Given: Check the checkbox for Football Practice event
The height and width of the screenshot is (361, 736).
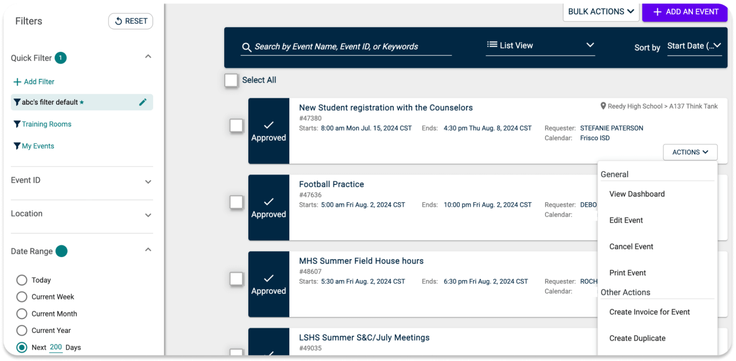Looking at the screenshot, I should [236, 202].
